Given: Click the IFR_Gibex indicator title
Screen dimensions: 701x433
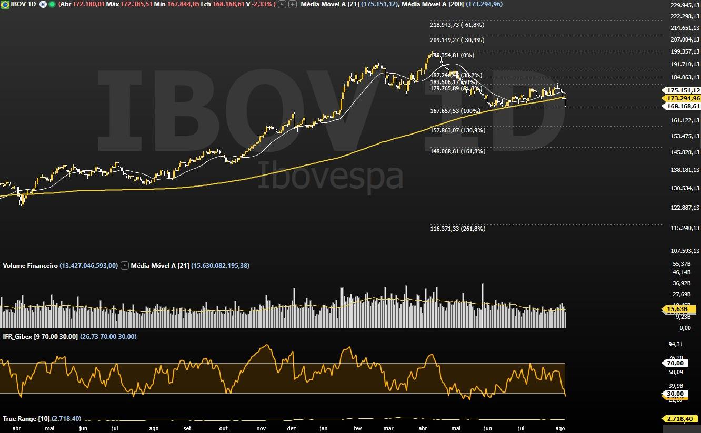Looking at the screenshot, I should click(40, 337).
